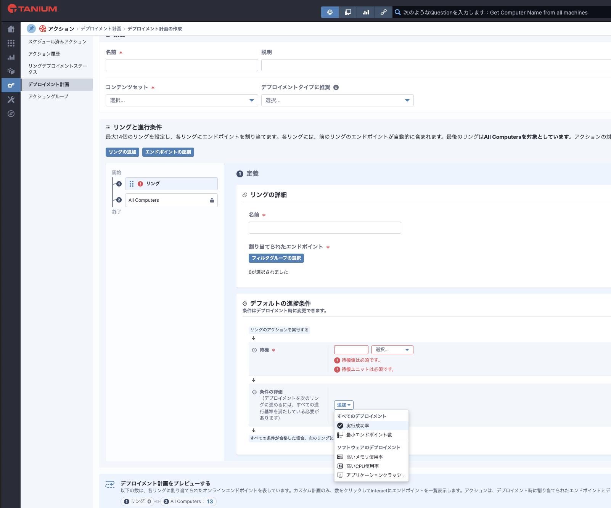This screenshot has width=611, height=508.
Task: Click the pin icon beside アクション breadcrumb
Action: pos(31,29)
